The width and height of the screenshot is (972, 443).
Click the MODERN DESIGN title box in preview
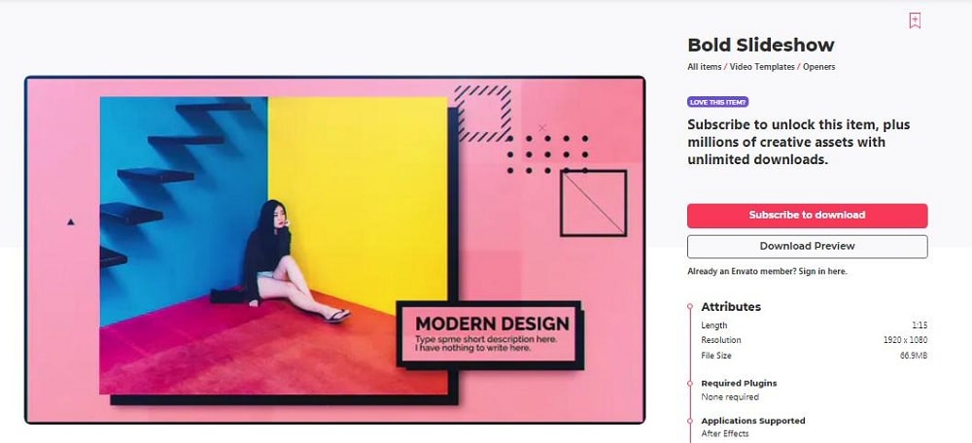[489, 334]
